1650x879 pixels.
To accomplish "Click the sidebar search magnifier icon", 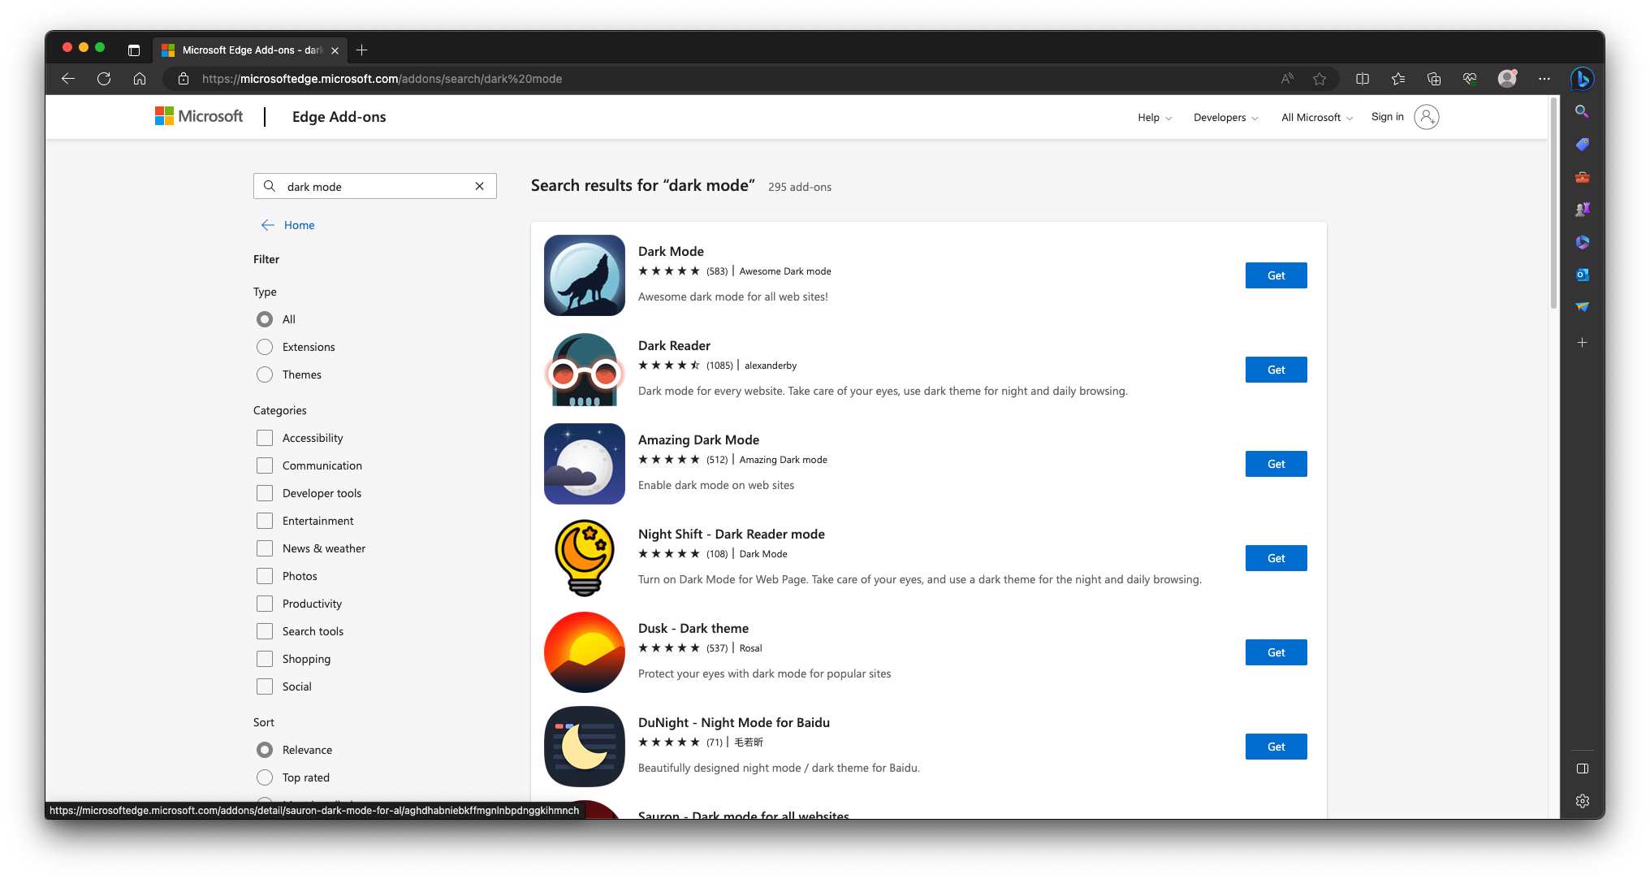I will tap(1582, 111).
